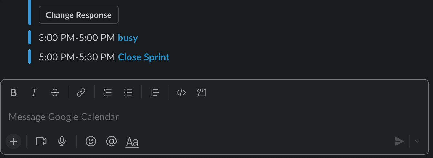Image resolution: width=433 pixels, height=158 pixels.
Task: Apply strikethrough formatting
Action: coord(55,93)
